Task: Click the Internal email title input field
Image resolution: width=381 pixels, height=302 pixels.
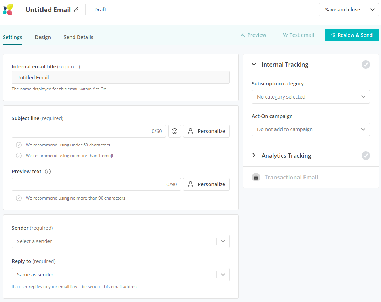Action: coord(120,78)
